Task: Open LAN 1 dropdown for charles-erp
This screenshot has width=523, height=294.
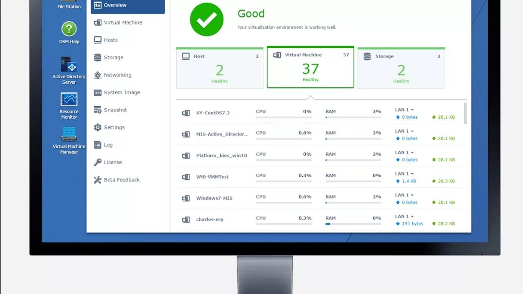Action: pyautogui.click(x=405, y=216)
